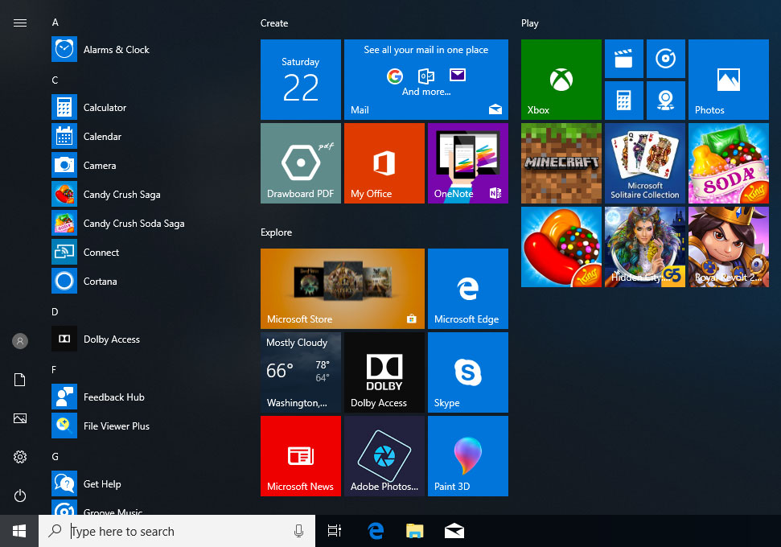781x547 pixels.
Task: Open the Dolby Access tile in Explore
Action: (384, 372)
